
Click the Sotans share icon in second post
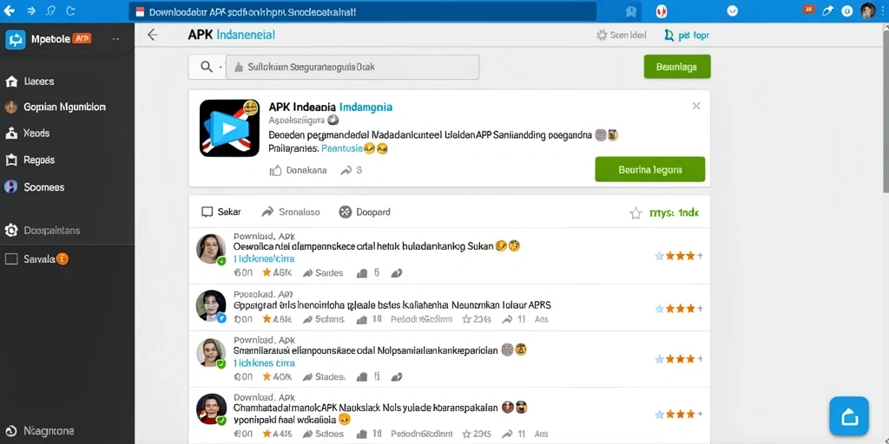[308, 319]
